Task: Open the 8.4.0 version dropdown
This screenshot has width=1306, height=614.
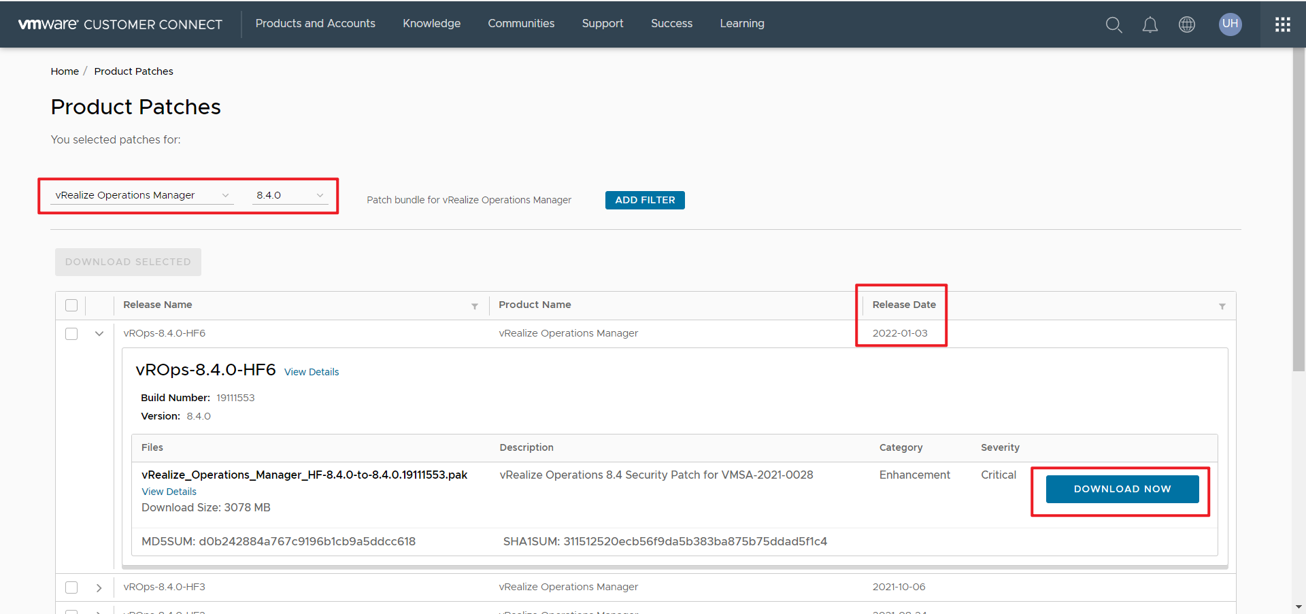Action: coord(290,195)
